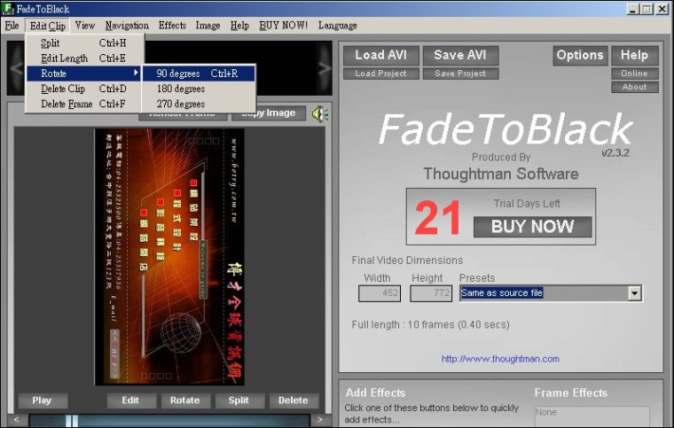Rotate clip by 180 degrees
674x428 pixels.
point(199,89)
